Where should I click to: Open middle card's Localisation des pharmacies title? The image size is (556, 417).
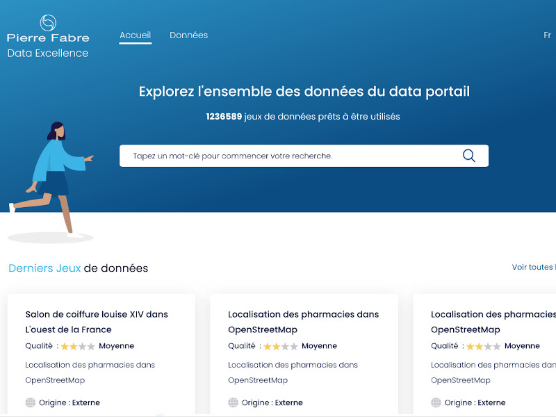(303, 322)
